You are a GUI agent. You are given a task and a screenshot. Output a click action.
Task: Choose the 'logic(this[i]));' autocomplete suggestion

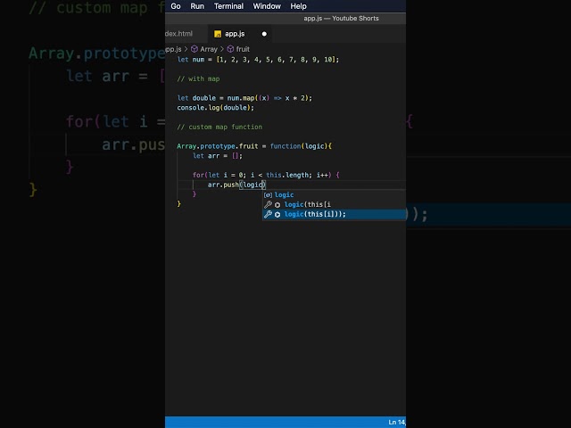(x=334, y=214)
